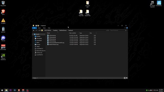Click File Explorer on the taskbar
This screenshot has height=92, width=164.
click(x=6, y=90)
